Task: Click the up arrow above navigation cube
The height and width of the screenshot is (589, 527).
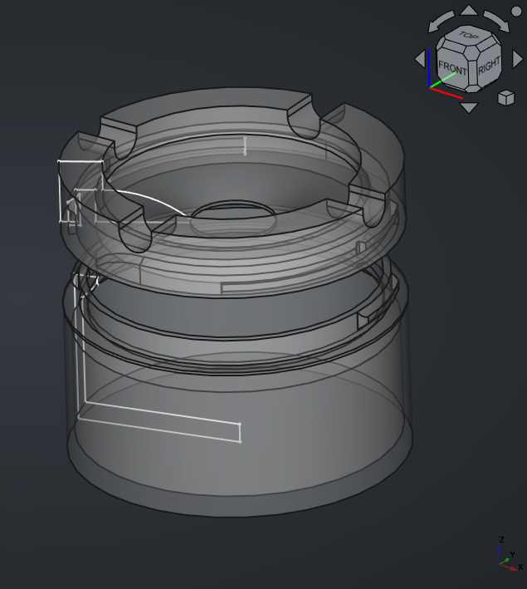Action: click(x=469, y=10)
